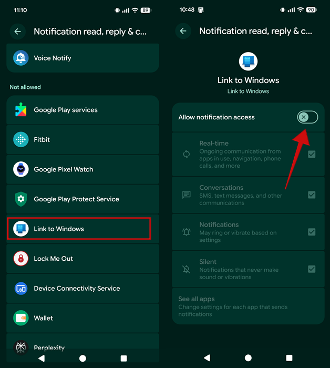Tap the See all apps option
This screenshot has height=368, width=330.
(248, 306)
